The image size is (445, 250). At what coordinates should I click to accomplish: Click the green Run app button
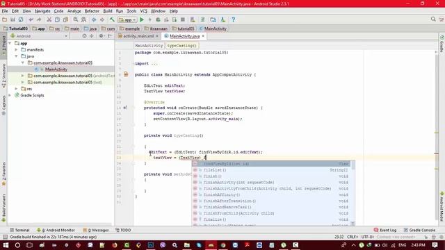coord(142,19)
